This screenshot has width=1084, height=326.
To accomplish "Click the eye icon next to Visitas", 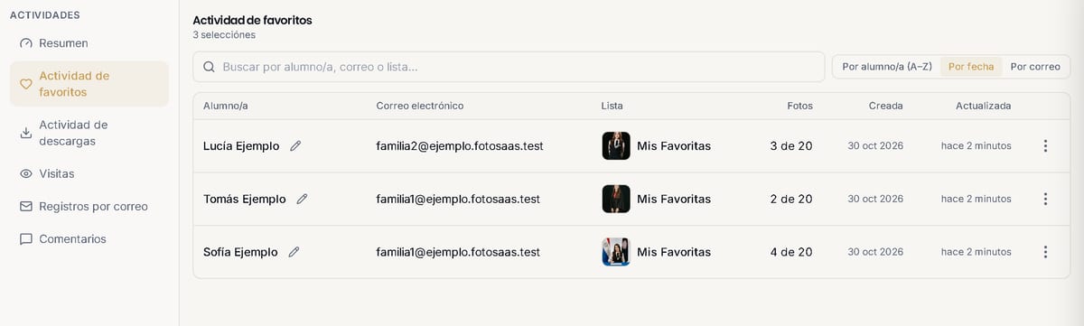I will point(26,173).
